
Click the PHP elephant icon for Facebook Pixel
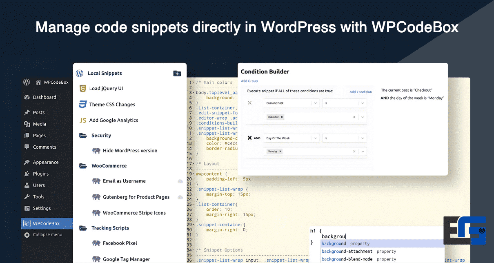96,243
